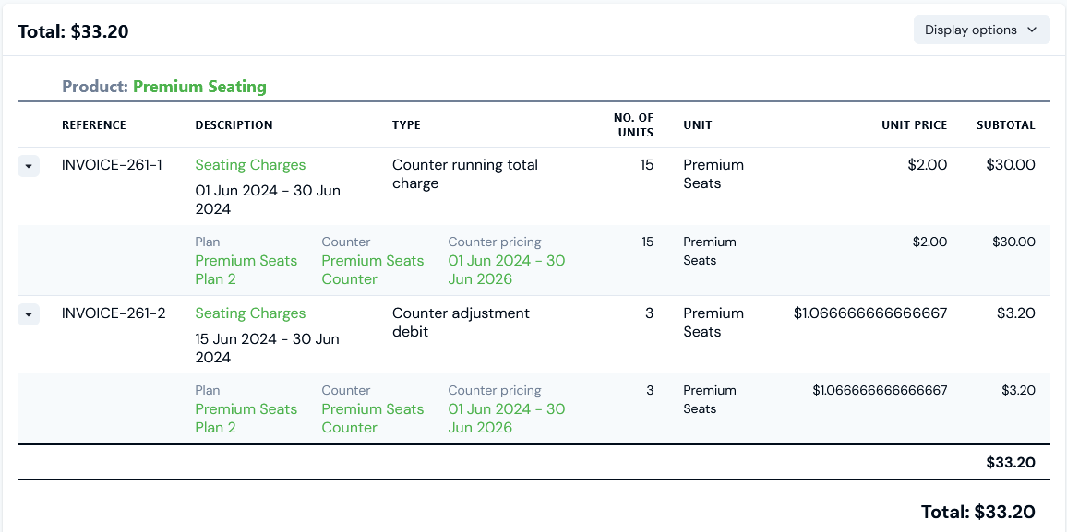Open Premium Seats Counter under INVOICE-261-2
The image size is (1067, 532).
(x=372, y=418)
